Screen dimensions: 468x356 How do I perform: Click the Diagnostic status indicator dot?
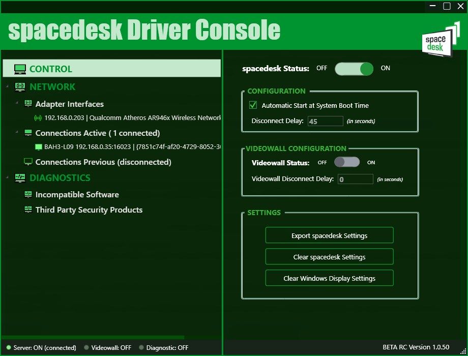(141, 347)
